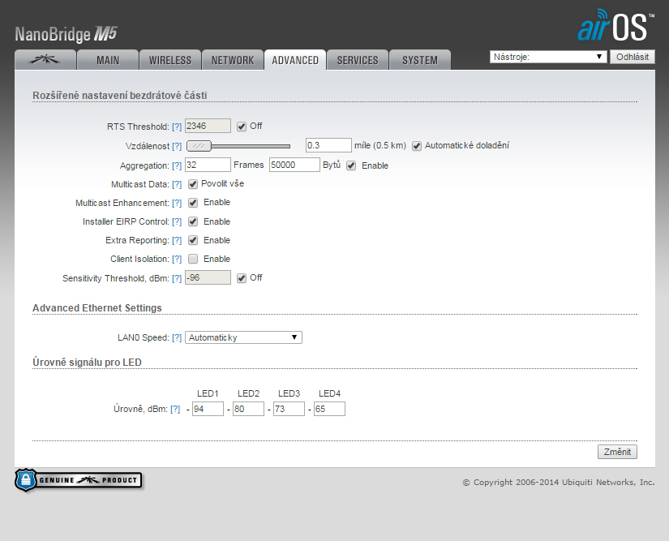Click the LED3 level field

(x=289, y=409)
